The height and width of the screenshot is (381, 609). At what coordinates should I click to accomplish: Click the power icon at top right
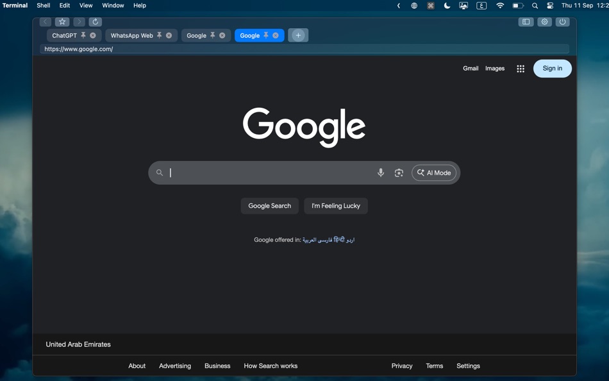coord(562,22)
